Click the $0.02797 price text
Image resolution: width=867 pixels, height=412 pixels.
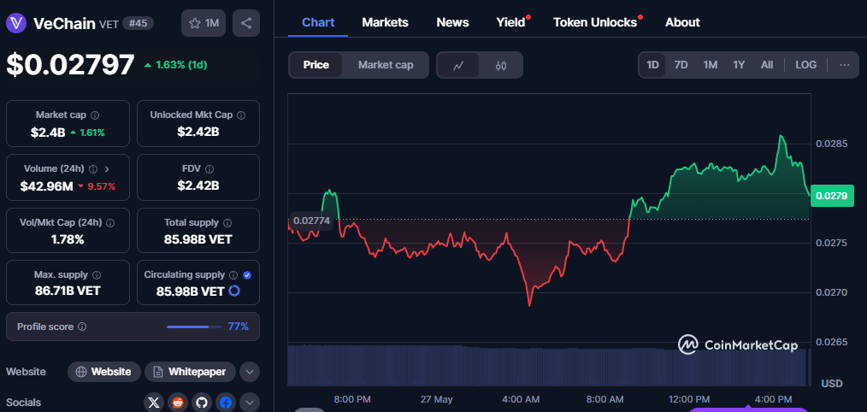tap(70, 65)
